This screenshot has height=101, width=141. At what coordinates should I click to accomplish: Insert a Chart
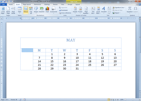[47, 10]
